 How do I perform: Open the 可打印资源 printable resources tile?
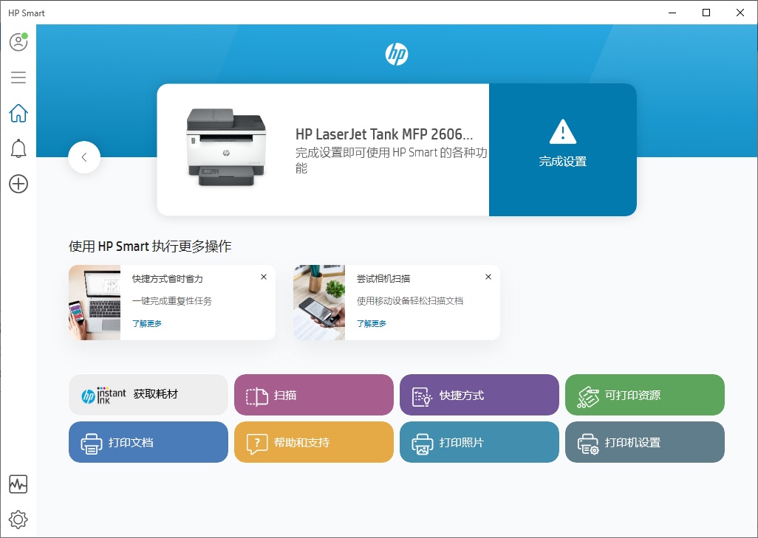tap(644, 395)
